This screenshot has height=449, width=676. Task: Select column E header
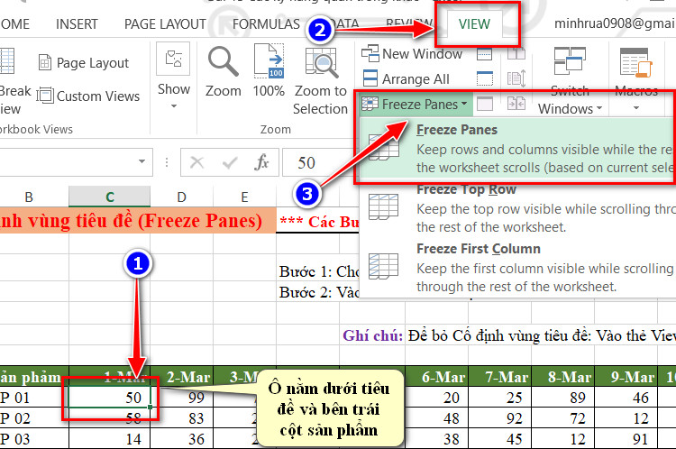(244, 197)
